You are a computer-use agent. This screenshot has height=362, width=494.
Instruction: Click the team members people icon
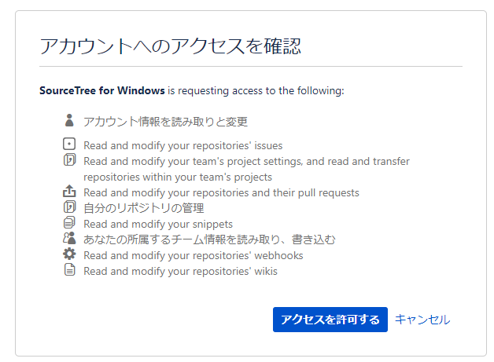[69, 238]
